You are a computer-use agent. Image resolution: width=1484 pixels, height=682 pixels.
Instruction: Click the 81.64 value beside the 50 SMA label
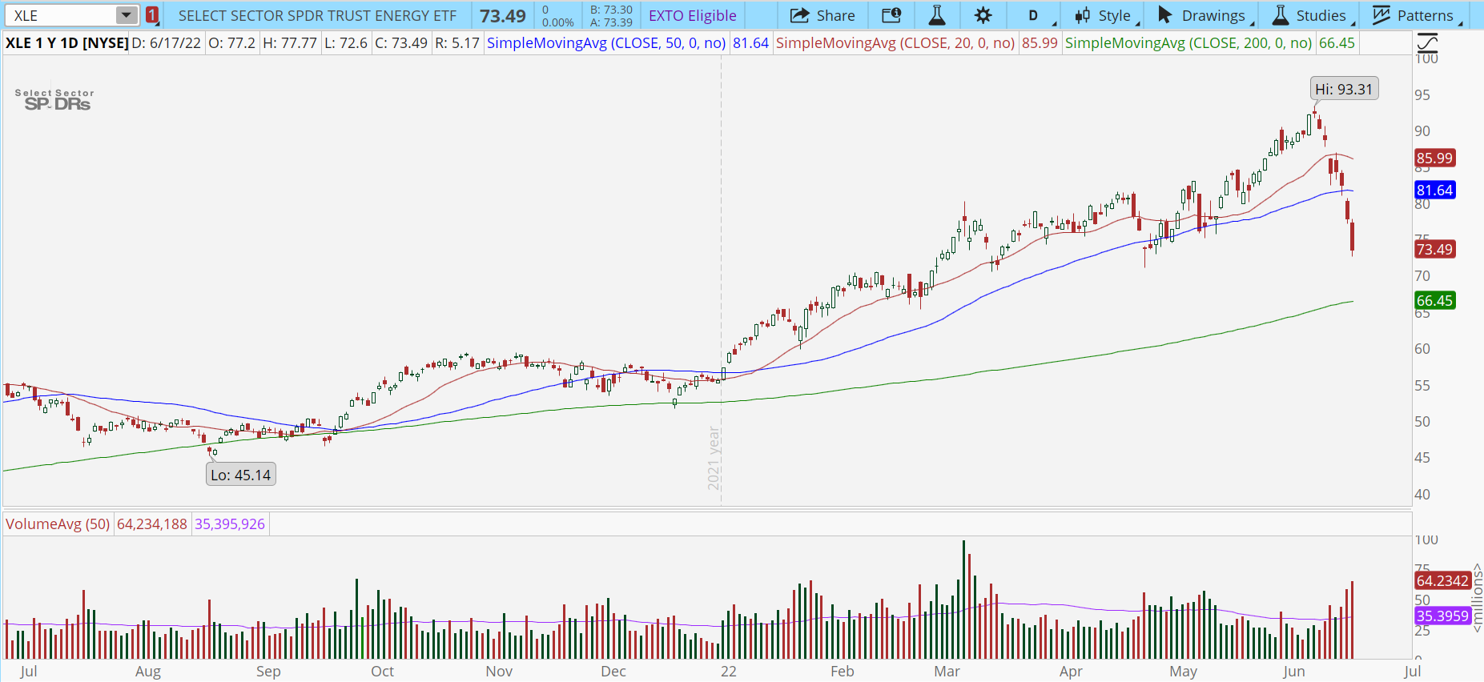(750, 43)
